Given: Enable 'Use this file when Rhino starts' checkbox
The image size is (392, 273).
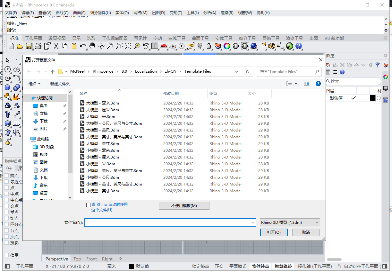Looking at the screenshot, I should (x=89, y=205).
